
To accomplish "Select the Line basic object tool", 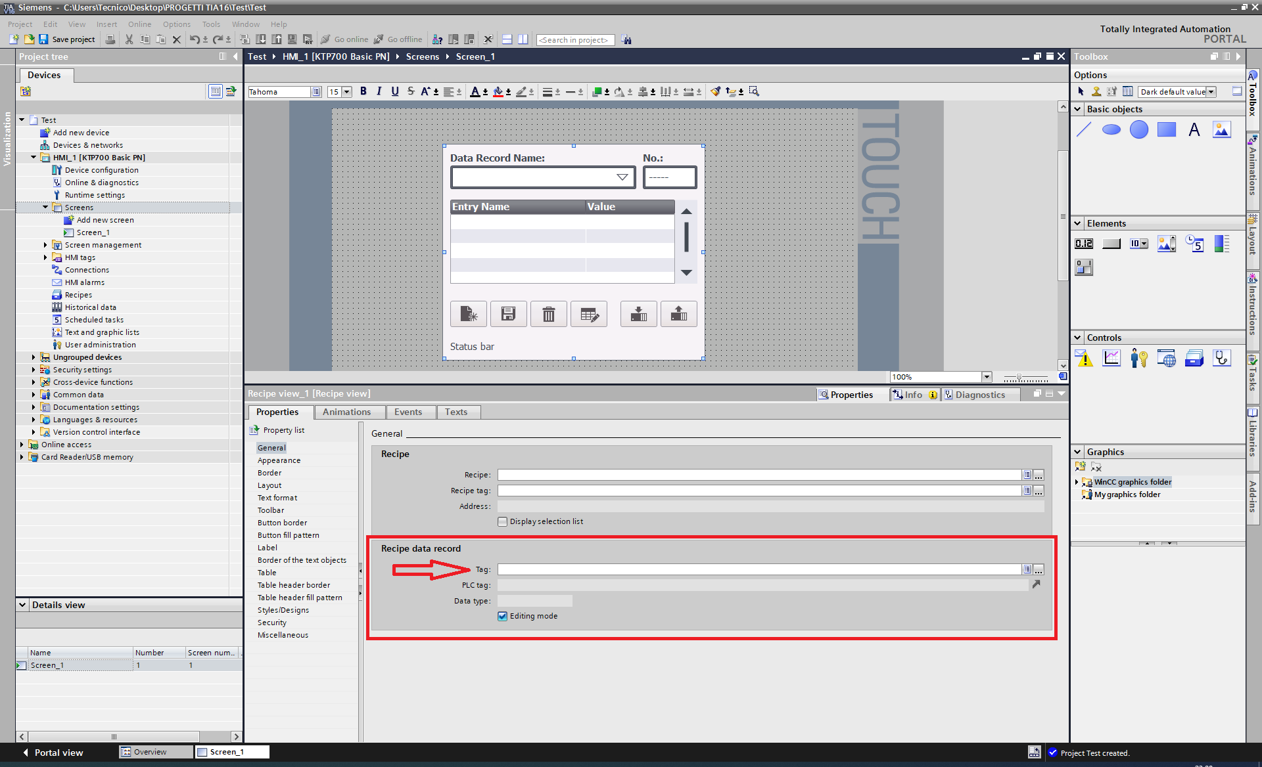I will coord(1083,130).
